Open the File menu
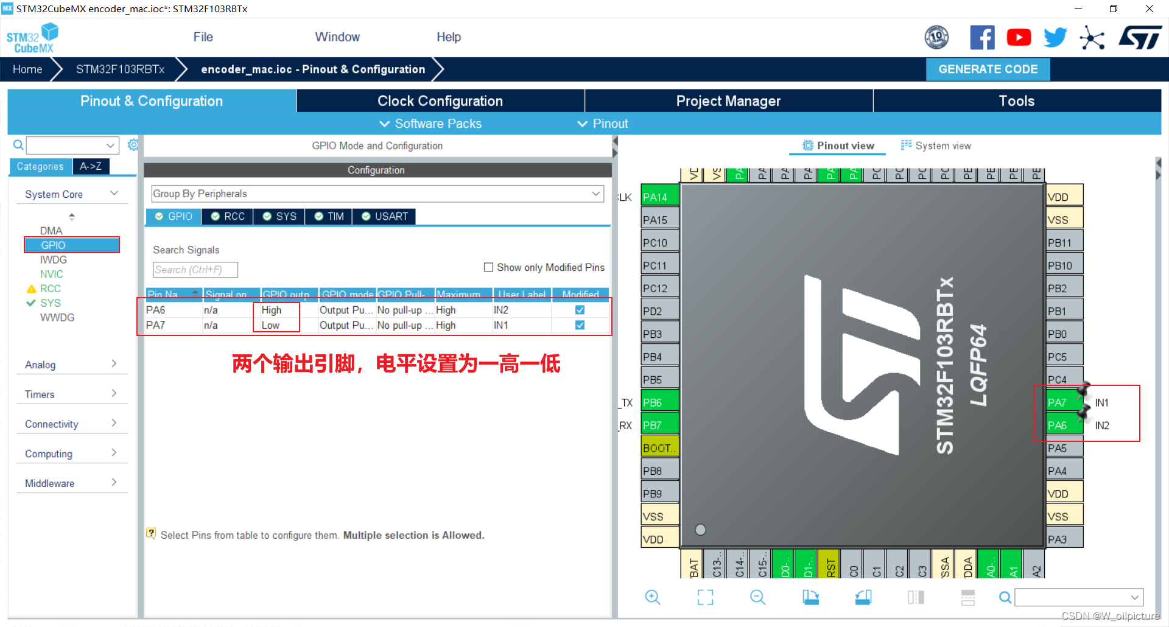The height and width of the screenshot is (627, 1169). coord(203,37)
